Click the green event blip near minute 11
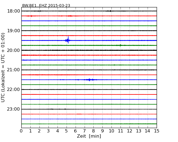Image resolution: width=178 pixels, height=142 pixels. coord(120,45)
